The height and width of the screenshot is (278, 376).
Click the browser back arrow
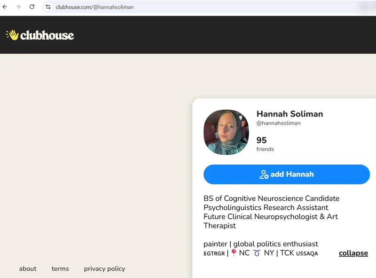pyautogui.click(x=5, y=7)
